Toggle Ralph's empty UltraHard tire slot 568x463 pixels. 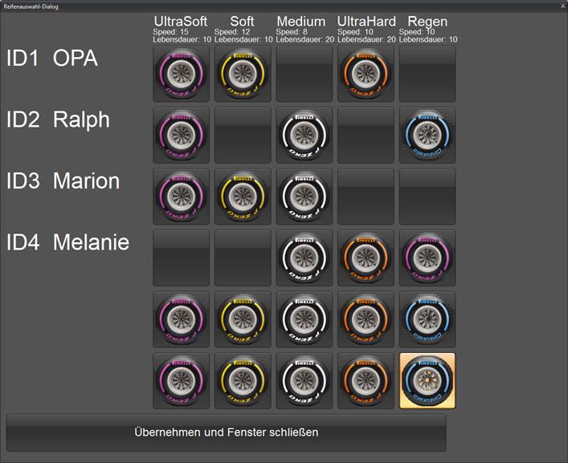pyautogui.click(x=366, y=135)
